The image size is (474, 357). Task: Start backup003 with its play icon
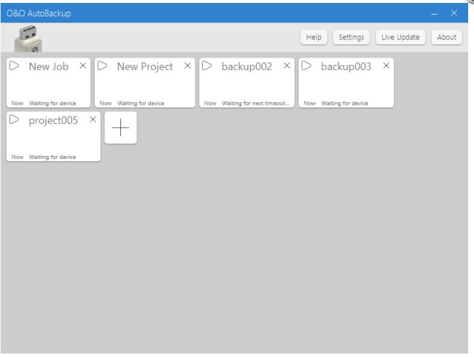pyautogui.click(x=306, y=66)
